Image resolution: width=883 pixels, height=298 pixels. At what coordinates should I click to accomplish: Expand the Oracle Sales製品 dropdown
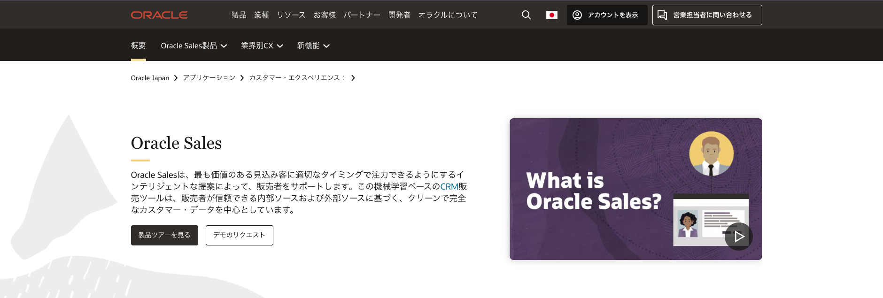[x=194, y=46]
